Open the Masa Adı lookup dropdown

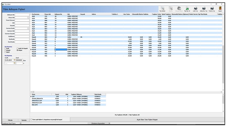pyautogui.click(x=28, y=17)
